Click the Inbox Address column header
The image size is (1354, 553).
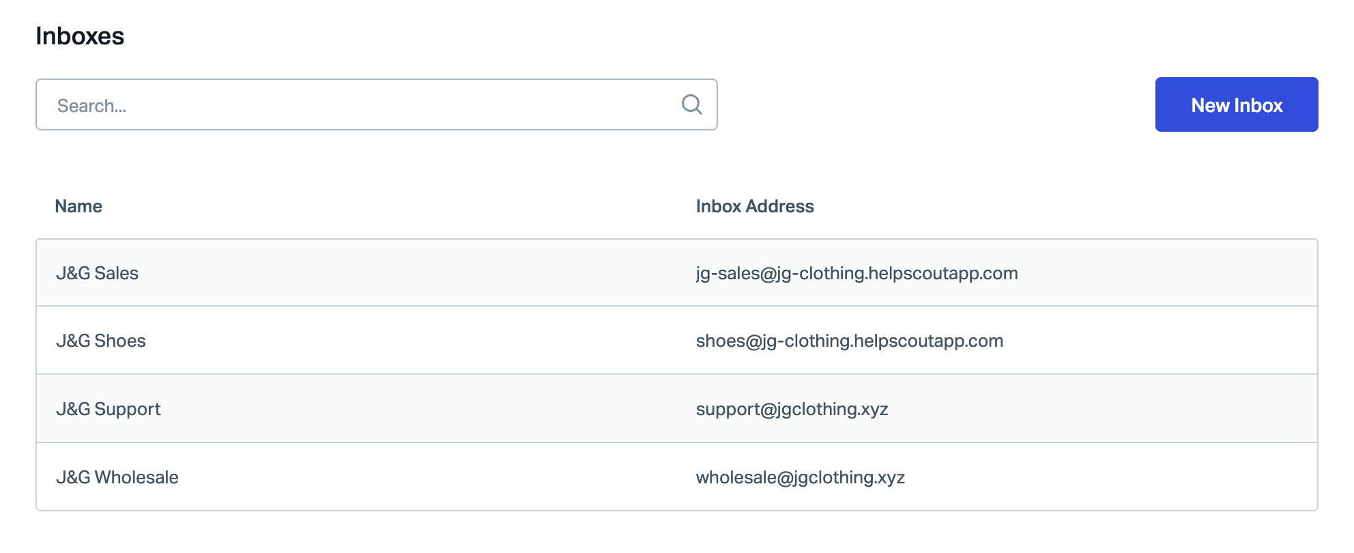pos(755,206)
